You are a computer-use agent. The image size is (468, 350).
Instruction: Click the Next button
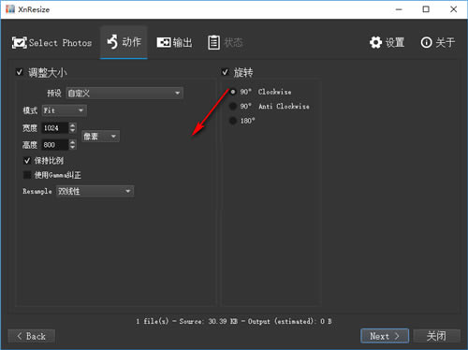tap(385, 336)
